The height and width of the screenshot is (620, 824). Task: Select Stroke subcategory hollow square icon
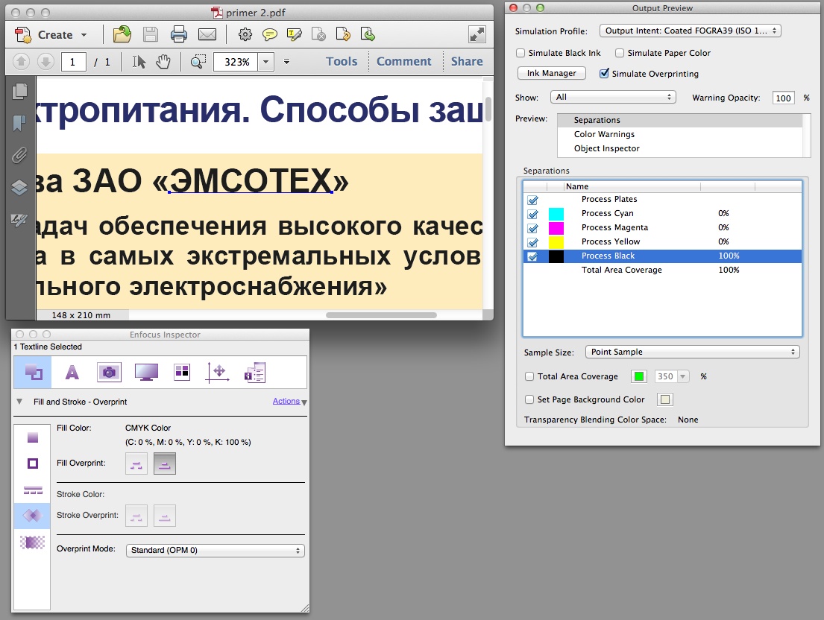(33, 464)
